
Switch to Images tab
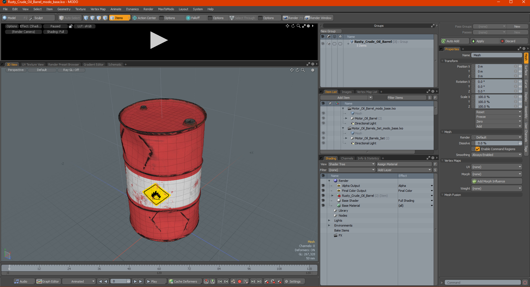coord(346,92)
